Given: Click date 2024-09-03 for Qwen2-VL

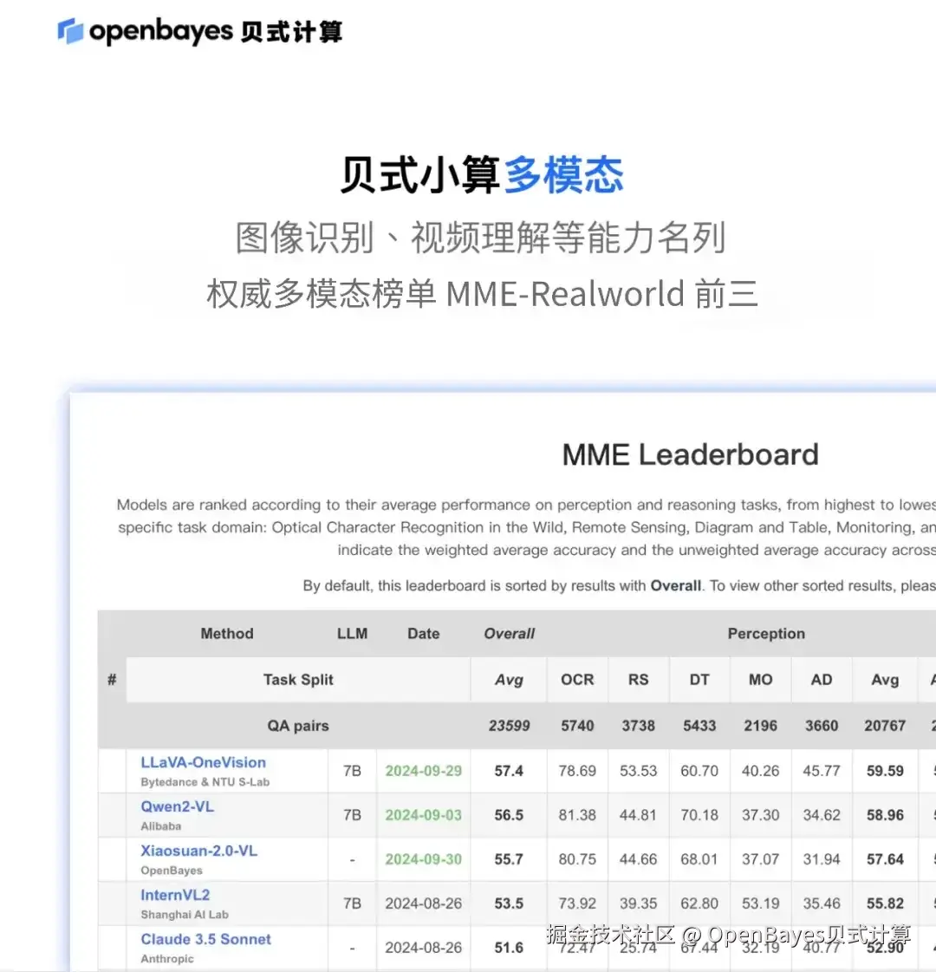Looking at the screenshot, I should [x=424, y=815].
